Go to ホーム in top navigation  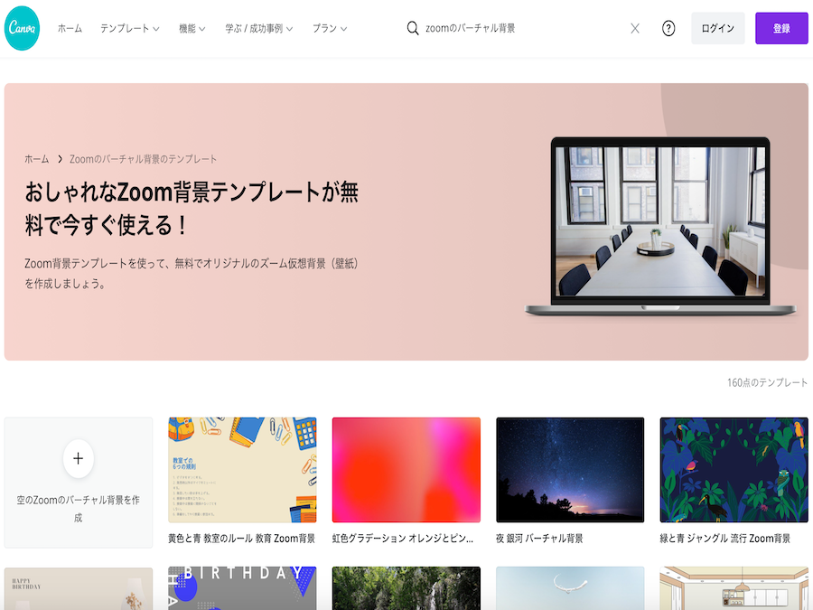tap(70, 28)
